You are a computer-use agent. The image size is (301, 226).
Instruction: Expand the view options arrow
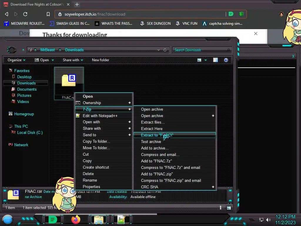click(205, 60)
